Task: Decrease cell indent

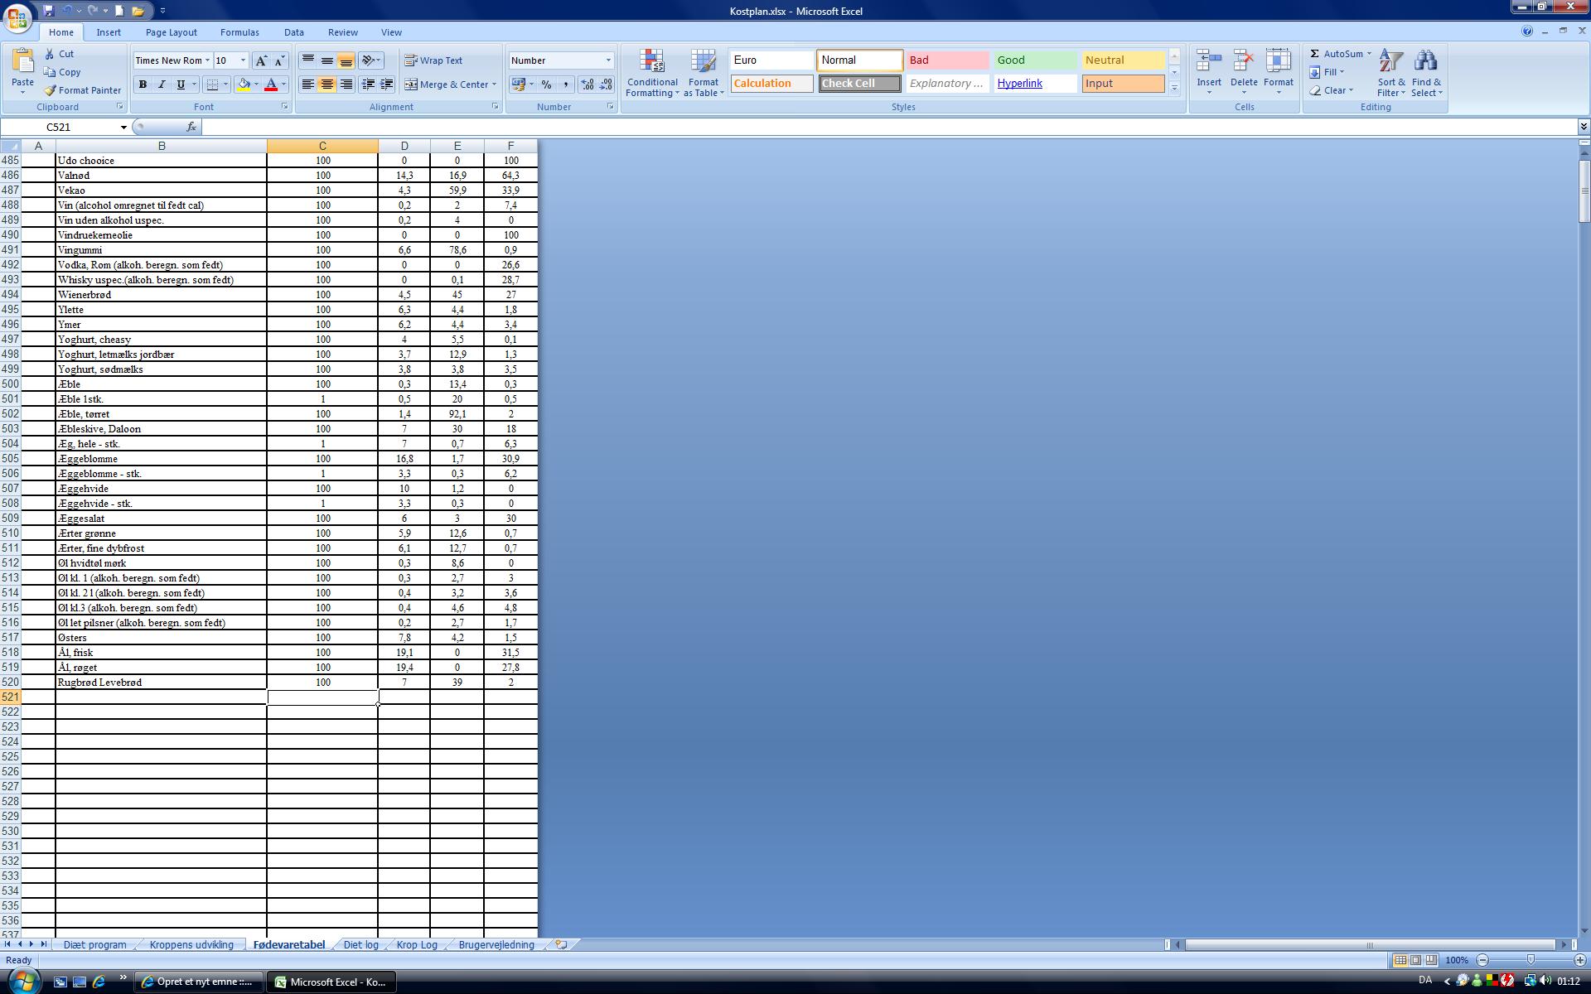Action: point(368,84)
